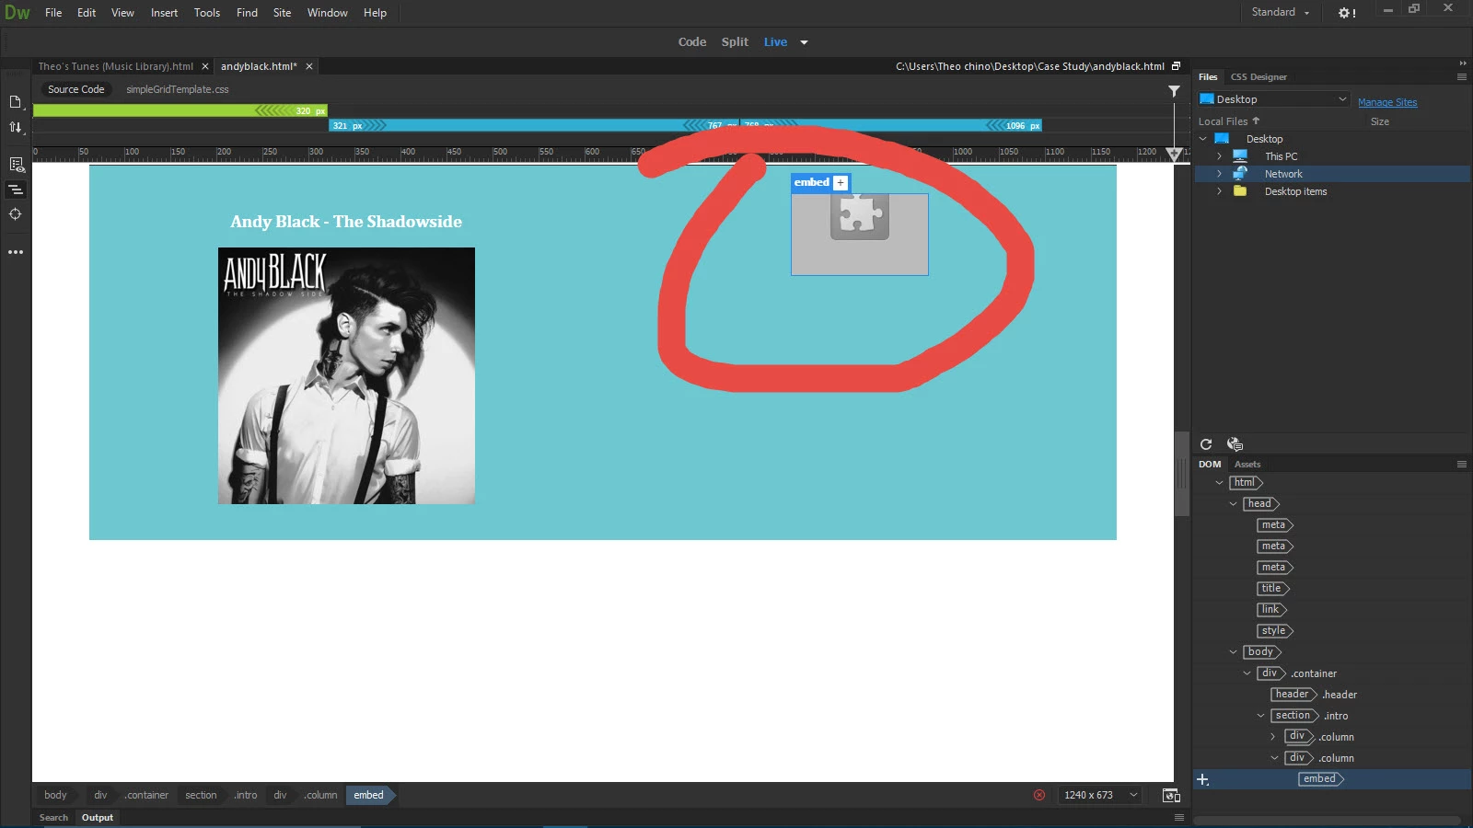
Task: Open the Window menu
Action: pyautogui.click(x=327, y=13)
